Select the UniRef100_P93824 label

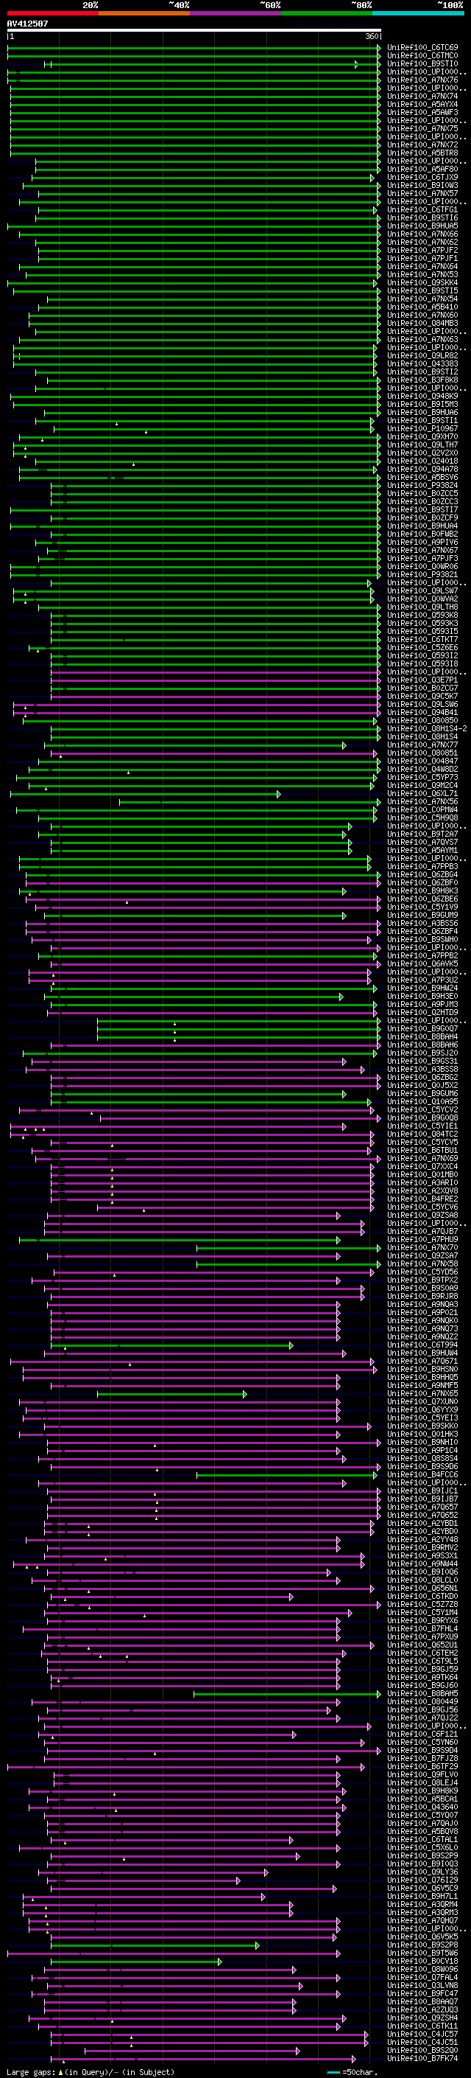pyautogui.click(x=422, y=485)
